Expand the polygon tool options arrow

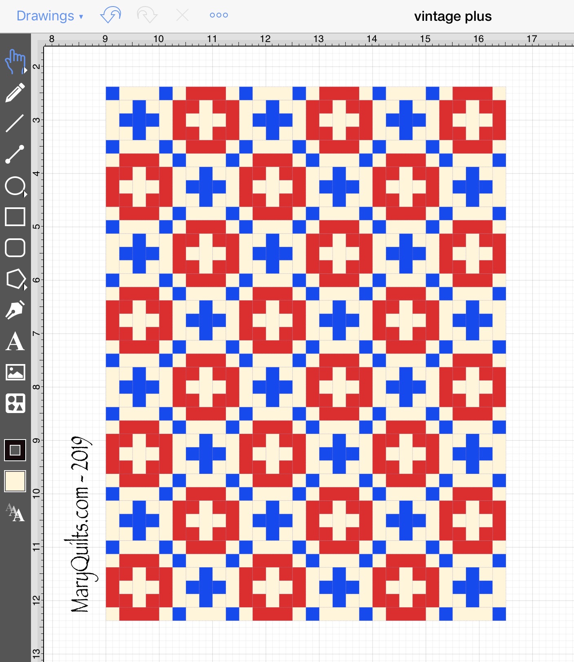[x=25, y=288]
